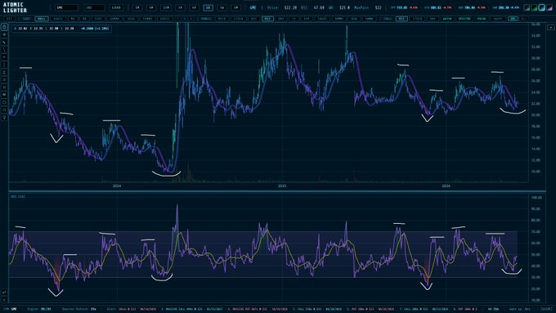Toggle the GAMMA overlay button
This screenshot has width=556, height=313.
coord(114,19)
